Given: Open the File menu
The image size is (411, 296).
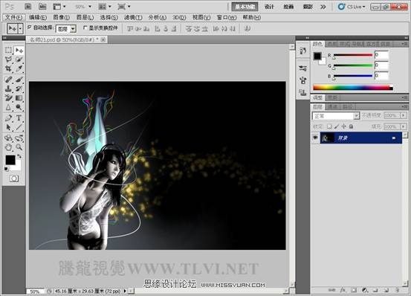Looking at the screenshot, I should click(13, 18).
